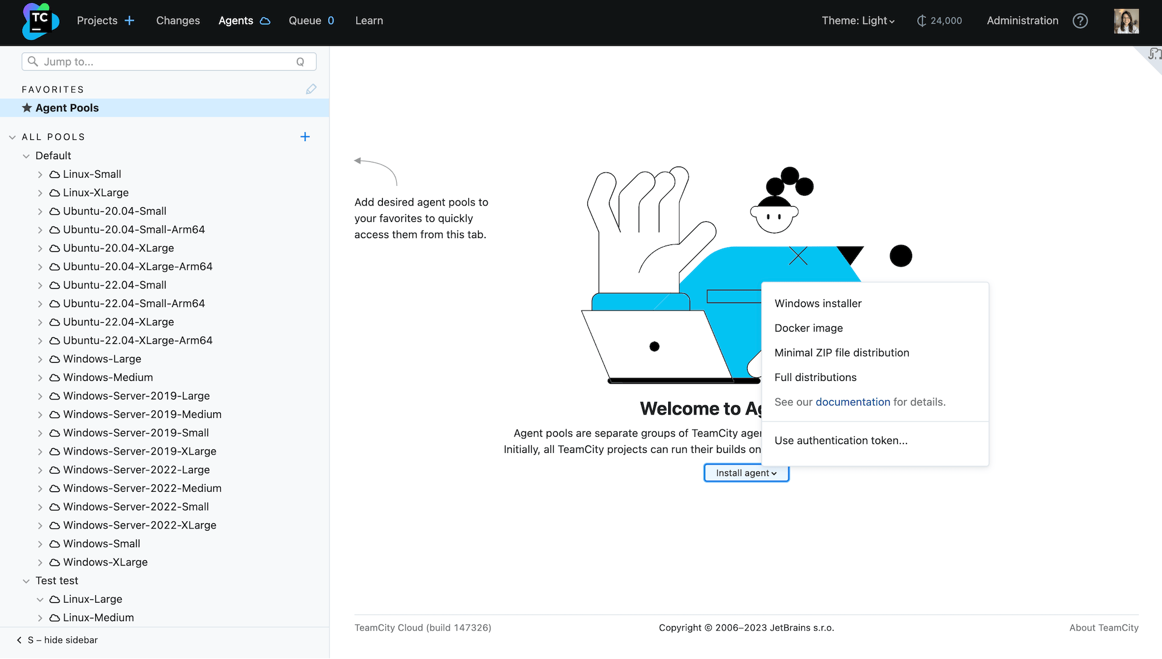Click About TeamCity footer link
The width and height of the screenshot is (1162, 659).
(1103, 628)
